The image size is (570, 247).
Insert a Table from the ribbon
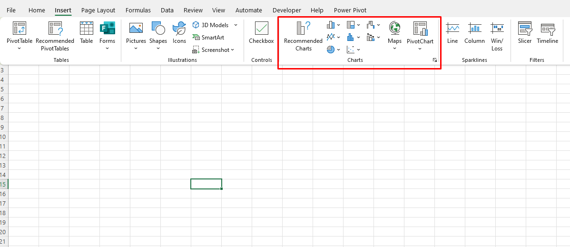pos(87,33)
